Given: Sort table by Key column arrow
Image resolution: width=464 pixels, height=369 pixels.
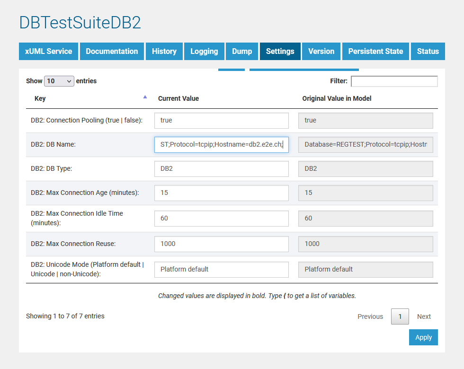Looking at the screenshot, I should (145, 97).
